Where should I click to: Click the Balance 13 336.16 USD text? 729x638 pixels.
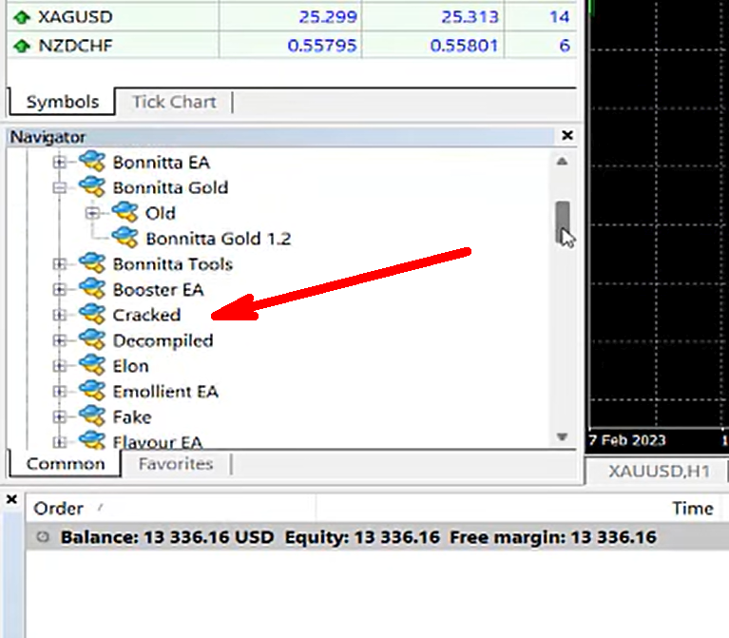167,537
